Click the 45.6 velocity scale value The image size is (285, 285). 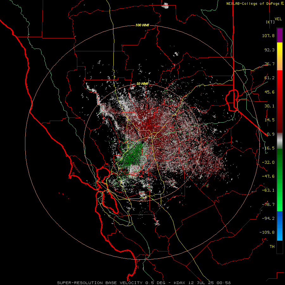coord(269,92)
